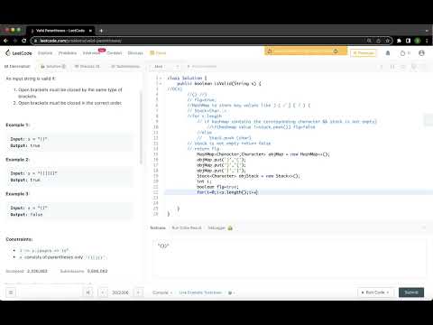Click the zoom magnifier icon in address bar

click(x=369, y=41)
